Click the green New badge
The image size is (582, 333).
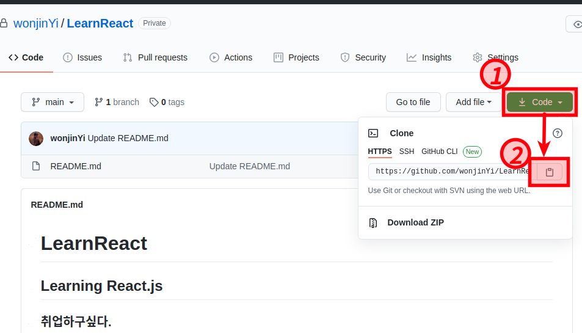click(x=472, y=152)
